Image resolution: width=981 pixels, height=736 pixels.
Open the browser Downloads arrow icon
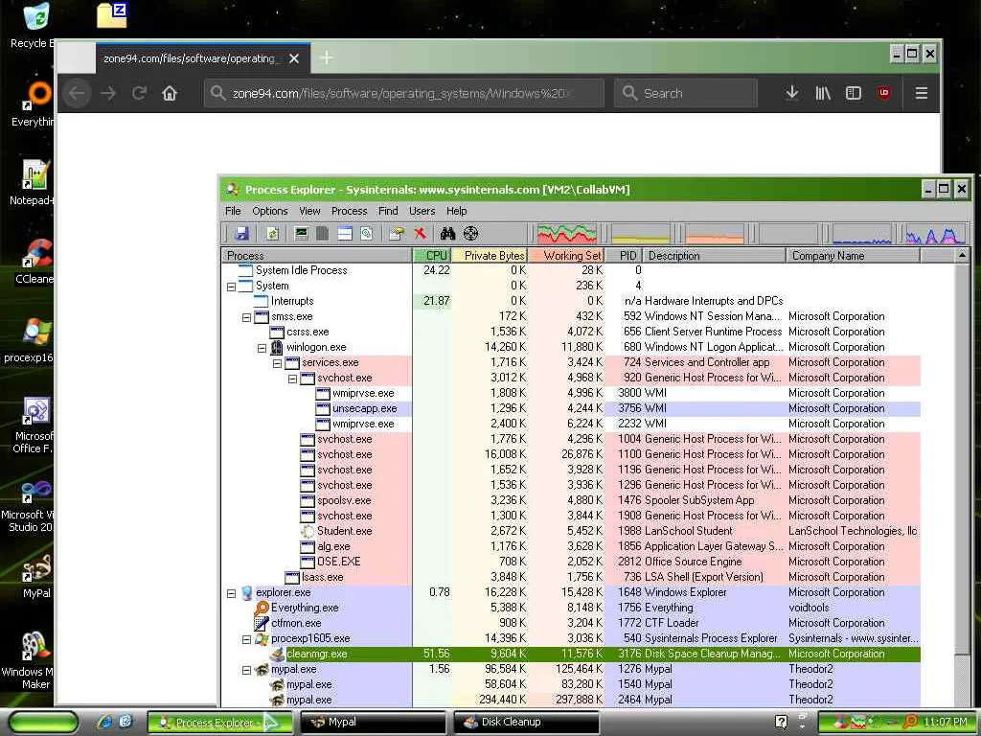pyautogui.click(x=792, y=93)
